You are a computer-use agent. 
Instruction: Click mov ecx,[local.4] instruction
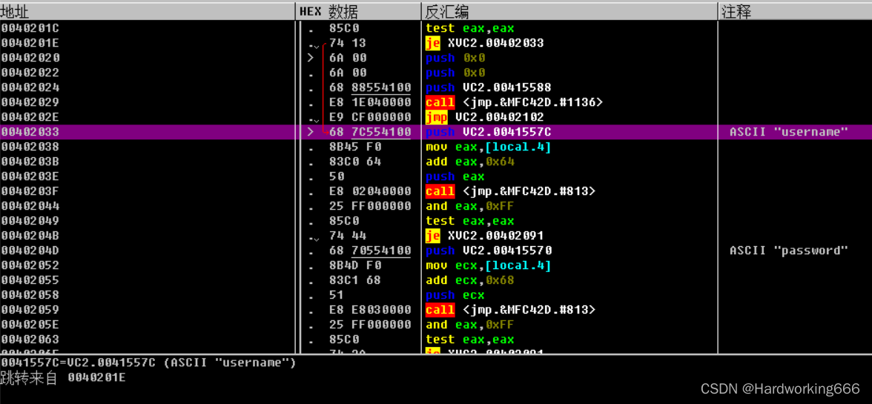(x=488, y=265)
